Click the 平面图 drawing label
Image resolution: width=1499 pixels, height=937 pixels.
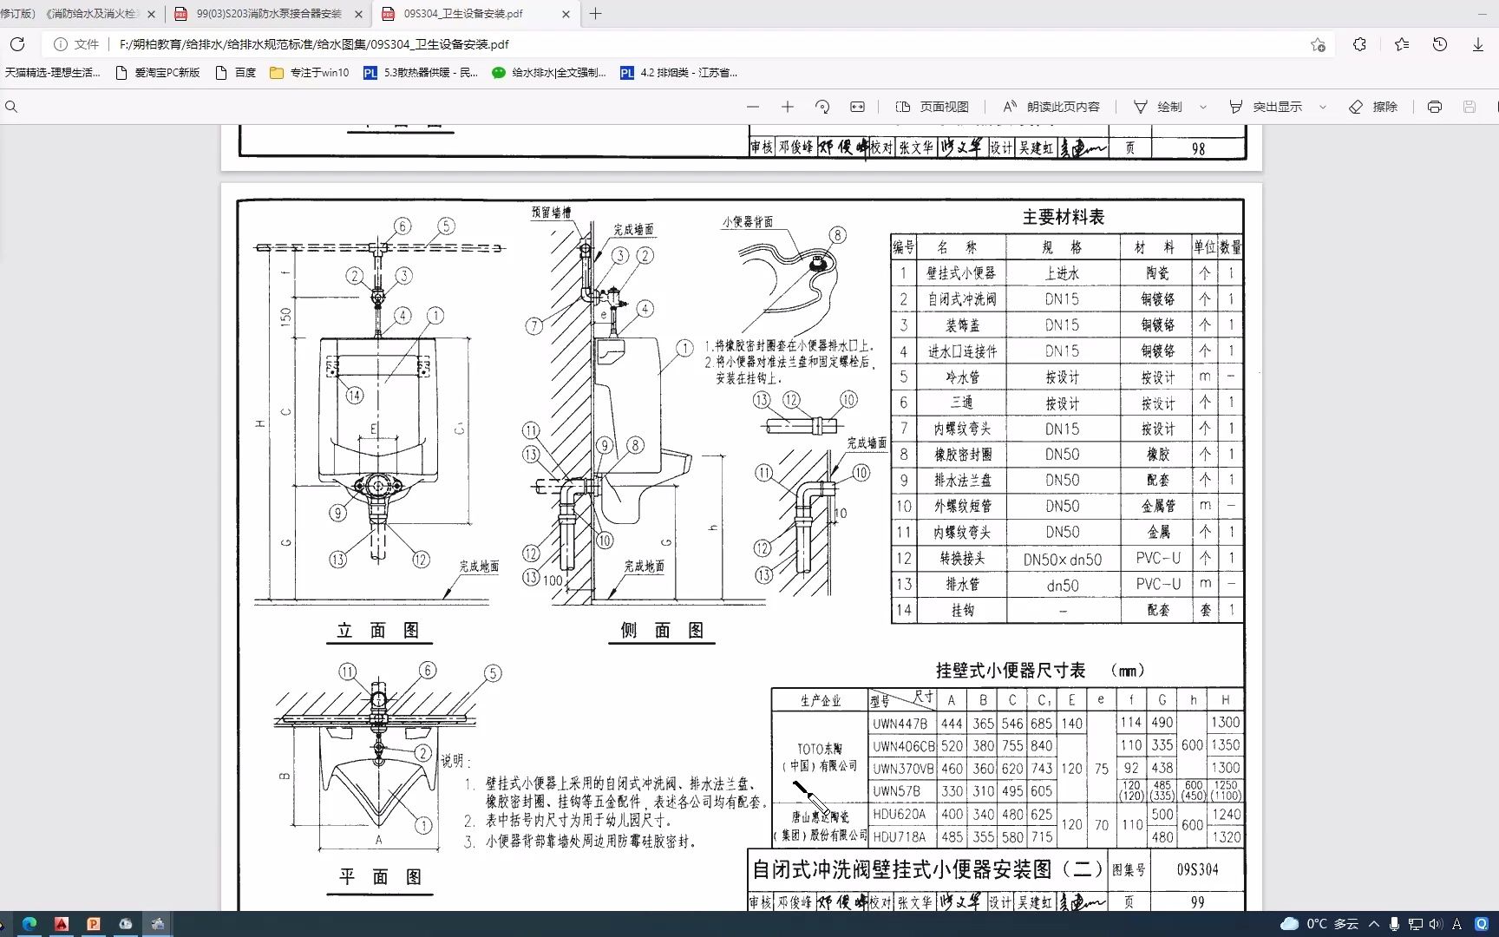tap(380, 877)
